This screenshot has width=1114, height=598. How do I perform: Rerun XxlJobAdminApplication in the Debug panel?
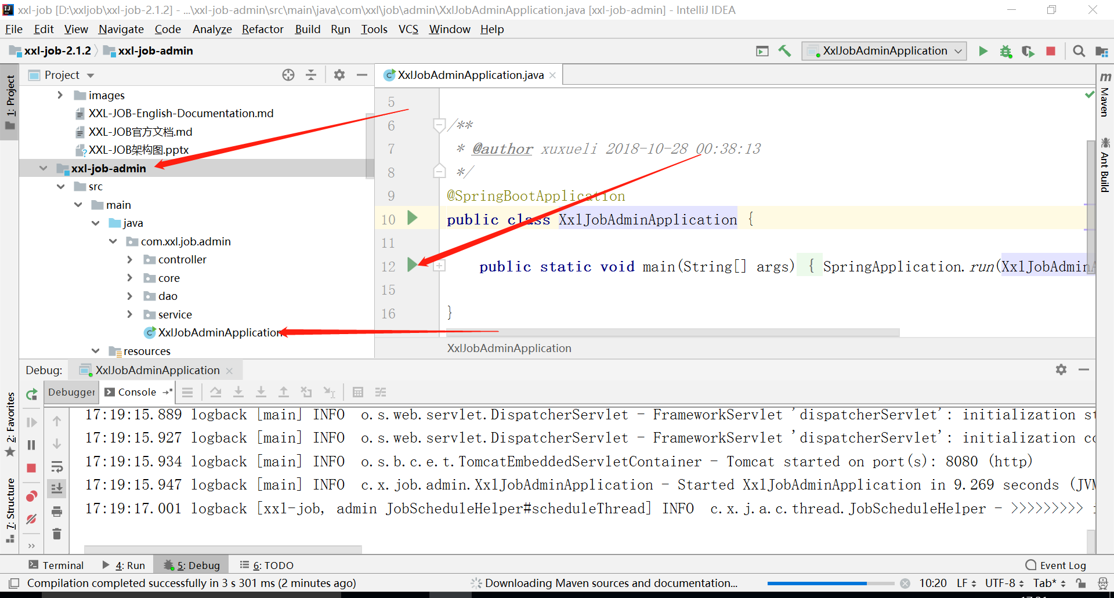(32, 395)
